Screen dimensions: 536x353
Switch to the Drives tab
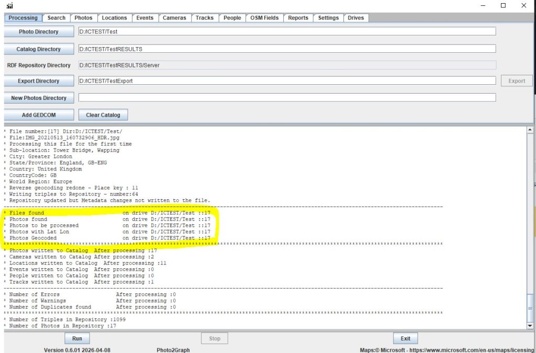pos(356,18)
